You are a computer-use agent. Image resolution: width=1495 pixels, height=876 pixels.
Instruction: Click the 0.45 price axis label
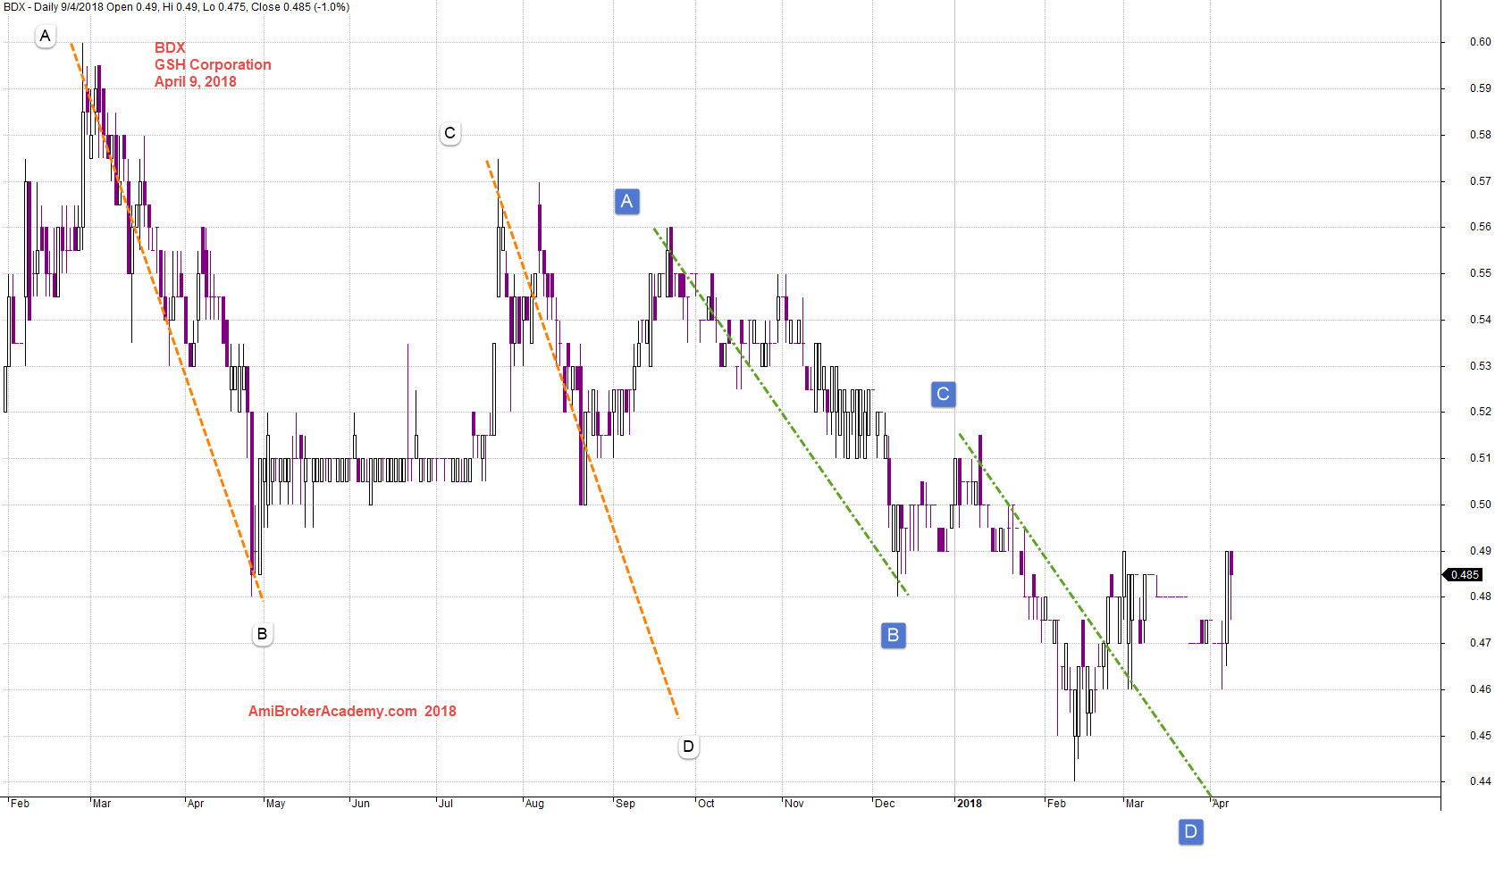[1480, 736]
